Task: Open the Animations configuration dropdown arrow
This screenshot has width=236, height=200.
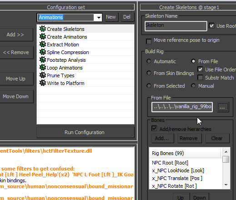Action: coord(99,17)
